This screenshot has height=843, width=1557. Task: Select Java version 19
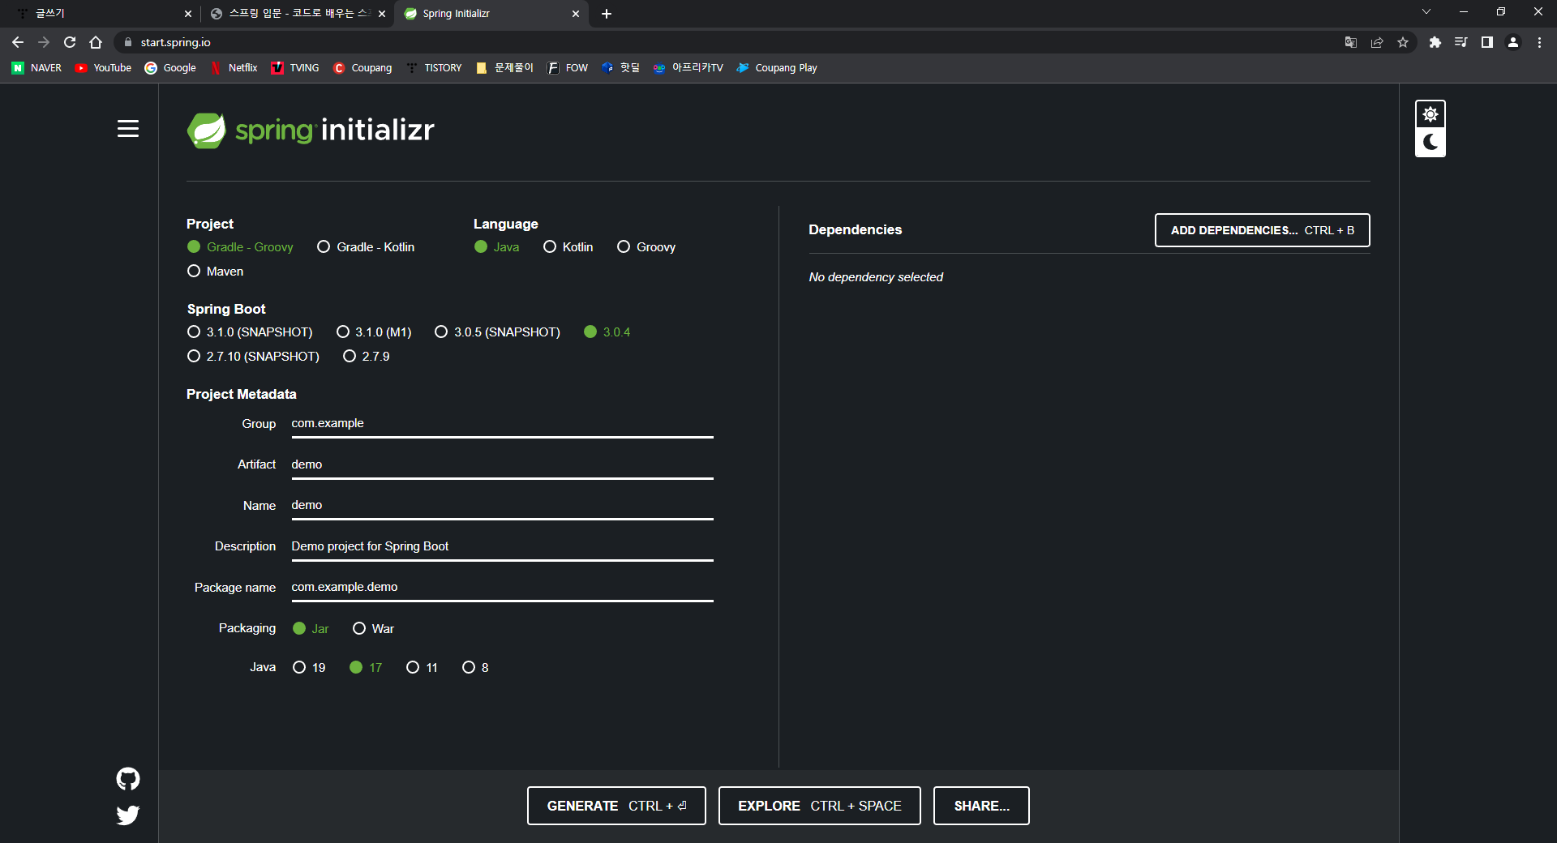(309, 668)
